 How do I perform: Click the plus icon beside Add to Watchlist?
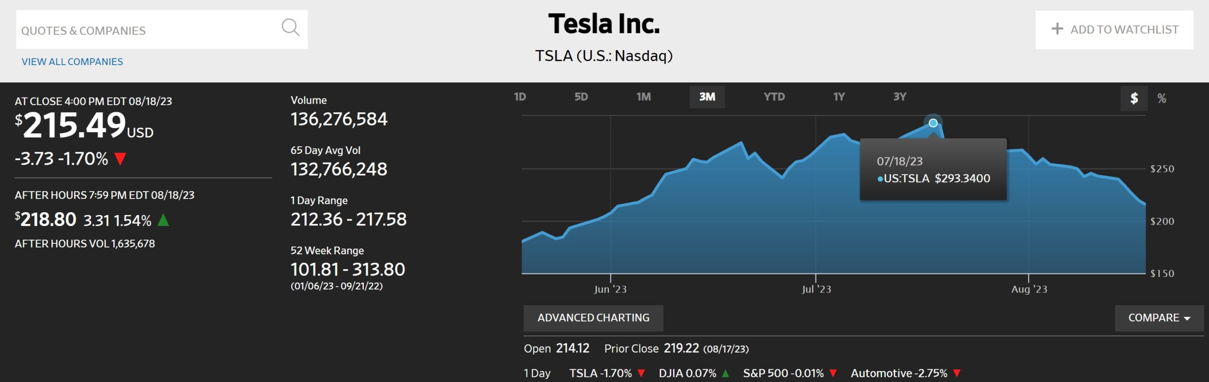1057,29
